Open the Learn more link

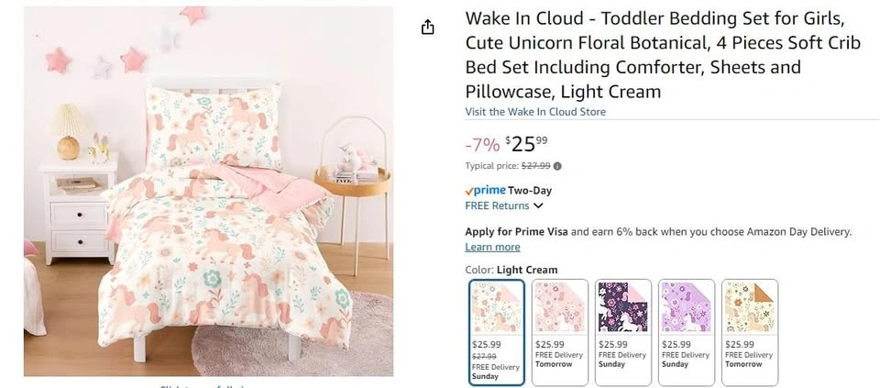tap(492, 247)
